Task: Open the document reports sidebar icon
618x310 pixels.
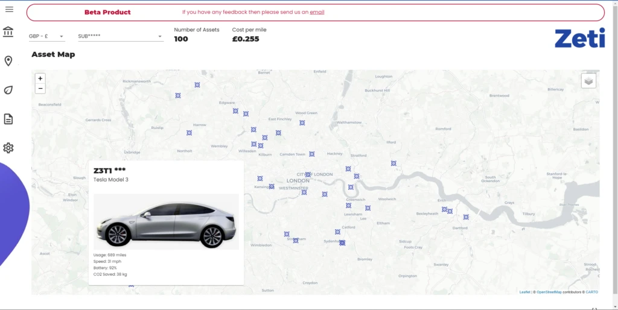Action: [x=8, y=119]
